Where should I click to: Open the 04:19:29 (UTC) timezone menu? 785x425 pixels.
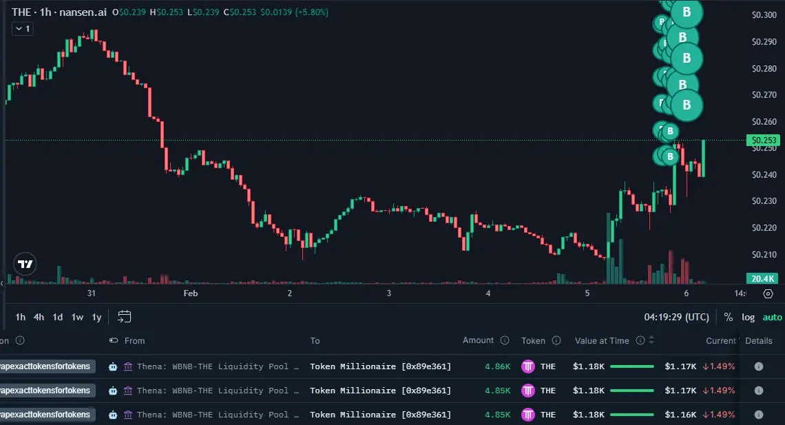point(676,317)
